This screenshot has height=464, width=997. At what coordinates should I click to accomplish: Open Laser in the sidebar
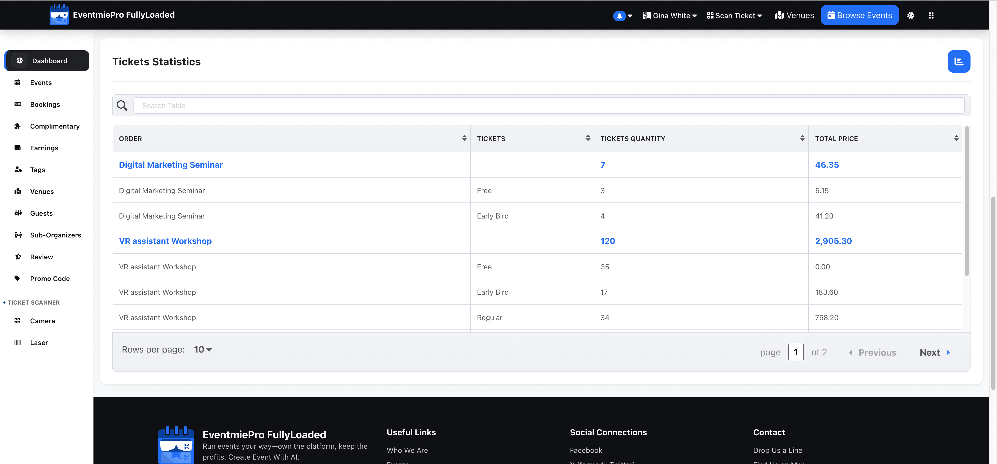(x=39, y=343)
